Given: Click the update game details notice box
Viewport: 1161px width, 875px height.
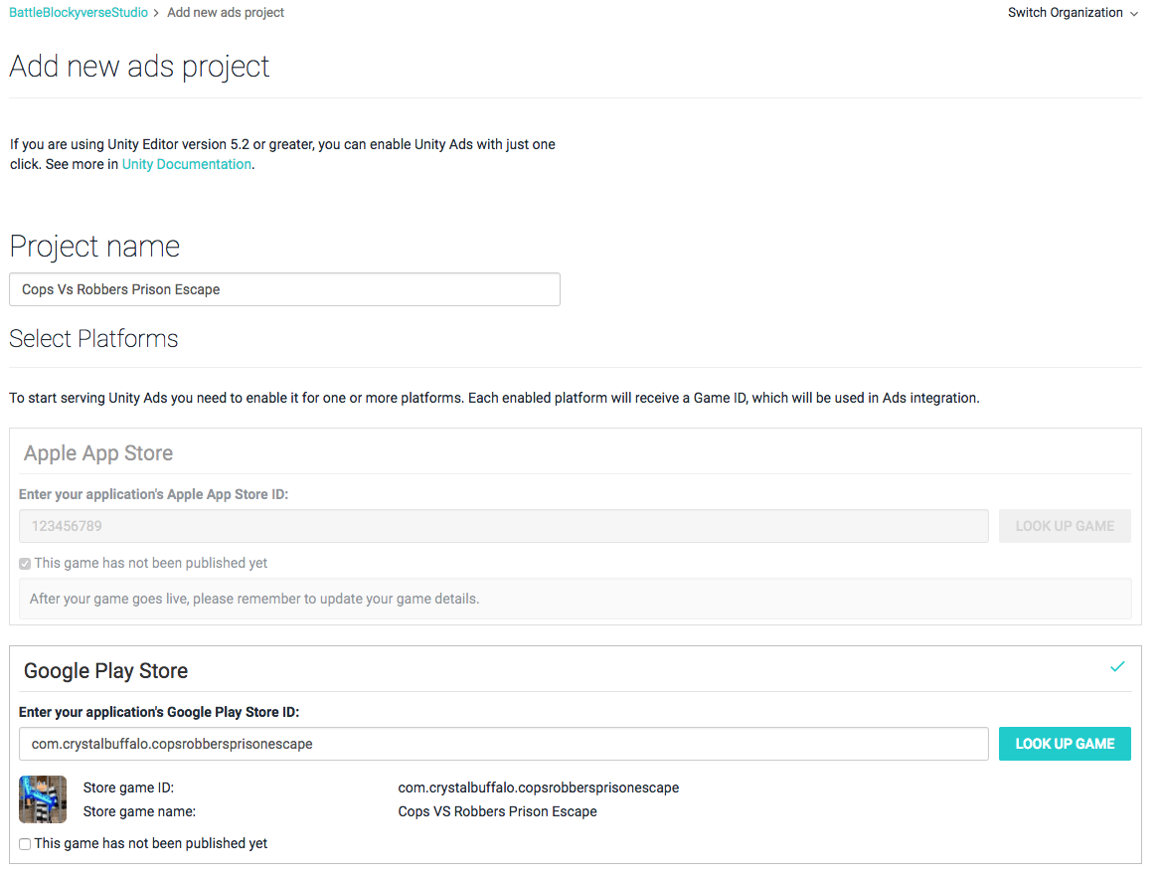Looking at the screenshot, I should pyautogui.click(x=576, y=599).
